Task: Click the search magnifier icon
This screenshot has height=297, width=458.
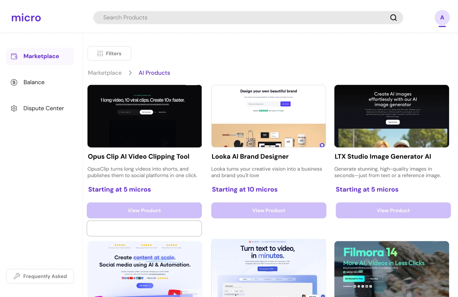Action: click(x=393, y=18)
